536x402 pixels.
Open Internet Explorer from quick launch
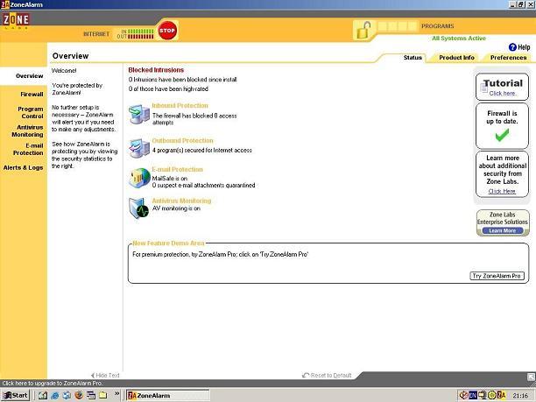click(x=54, y=396)
